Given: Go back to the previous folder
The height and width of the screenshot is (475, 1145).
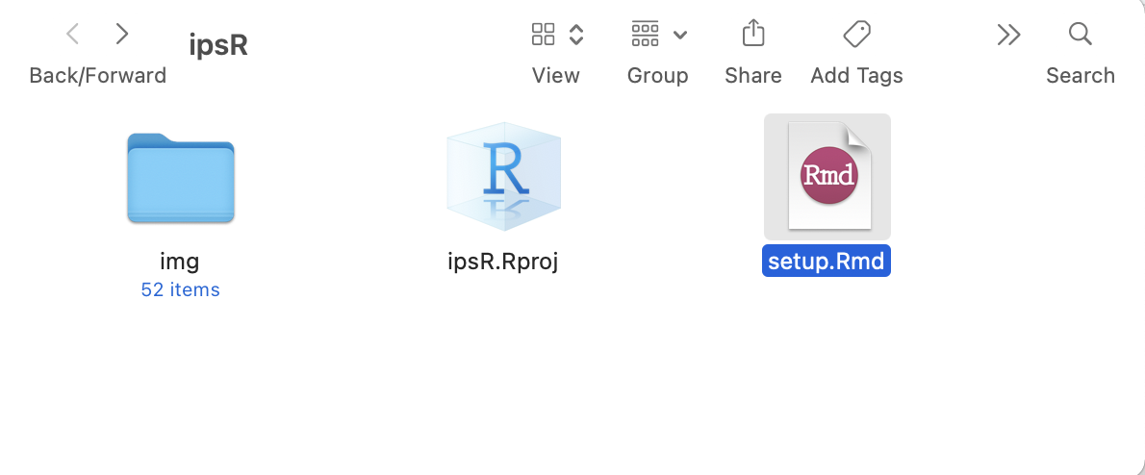Looking at the screenshot, I should (72, 35).
